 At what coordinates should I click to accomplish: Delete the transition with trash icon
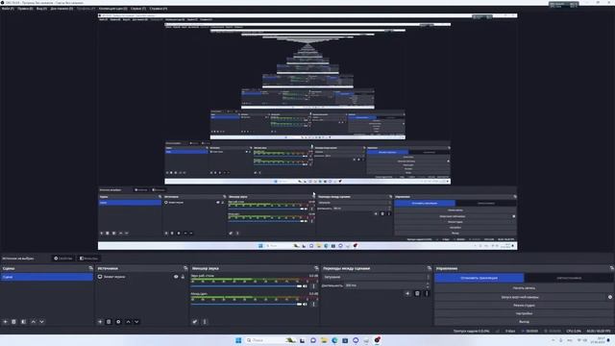pyautogui.click(x=417, y=293)
